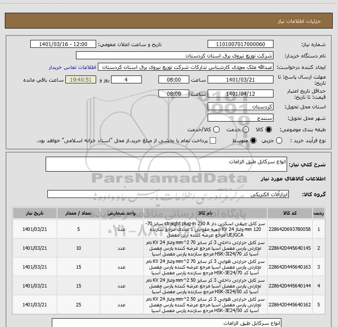Viewport: 338px width, 327px height.
Task: Click the ردیف column header
Action: [x=319, y=213]
